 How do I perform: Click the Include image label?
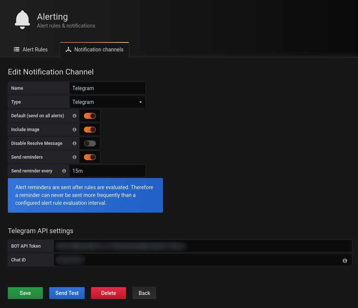[25, 130]
